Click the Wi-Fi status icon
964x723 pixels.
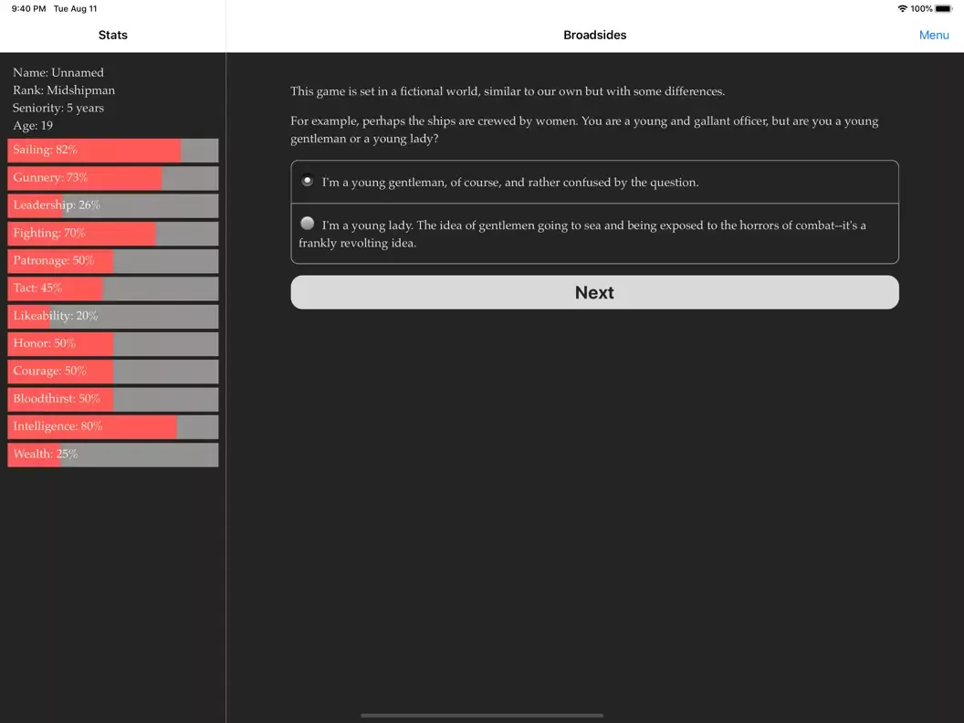902,8
